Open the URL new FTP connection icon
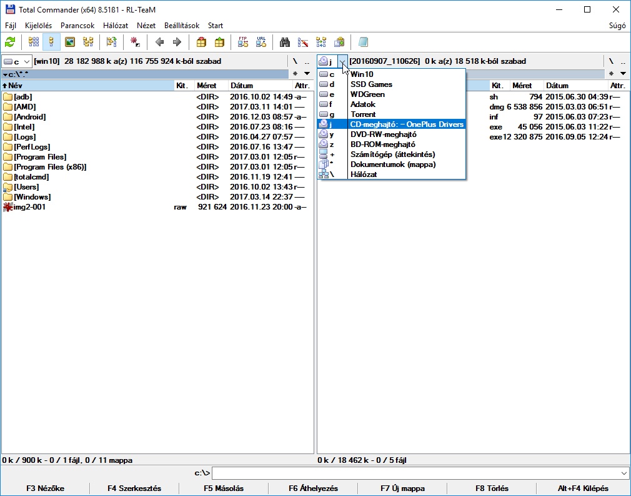Image resolution: width=631 pixels, height=496 pixels. (x=261, y=42)
